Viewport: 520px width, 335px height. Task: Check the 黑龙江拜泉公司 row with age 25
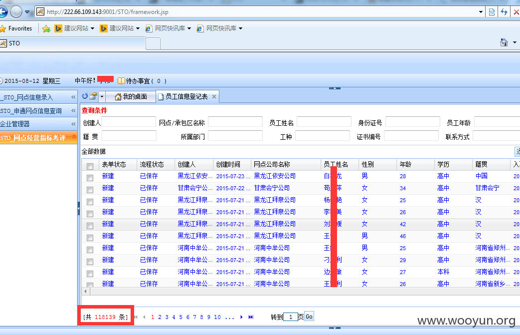tap(90, 202)
